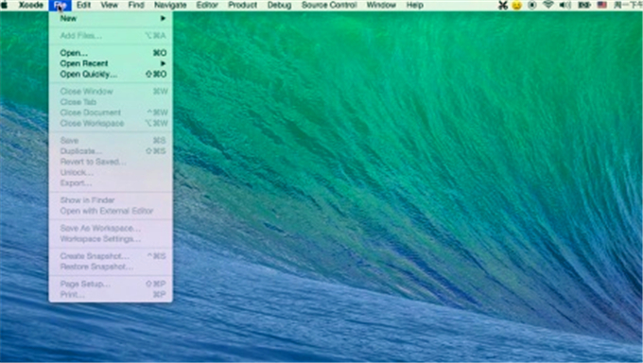Open the Debug menu
Image resolution: width=643 pixels, height=363 pixels.
279,6
